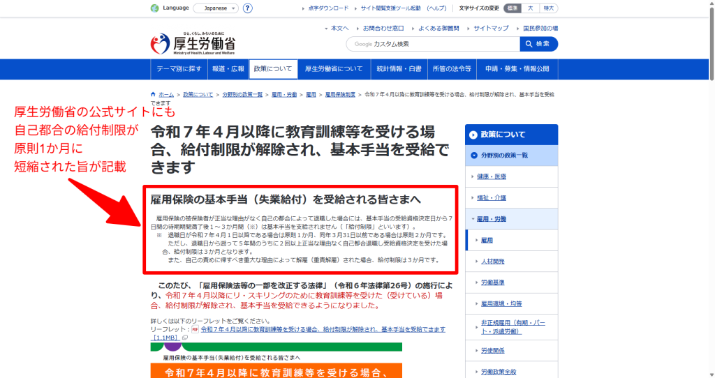Open 分野別の政策一覧 breadcrumb link
This screenshot has width=715, height=378.
click(x=242, y=95)
